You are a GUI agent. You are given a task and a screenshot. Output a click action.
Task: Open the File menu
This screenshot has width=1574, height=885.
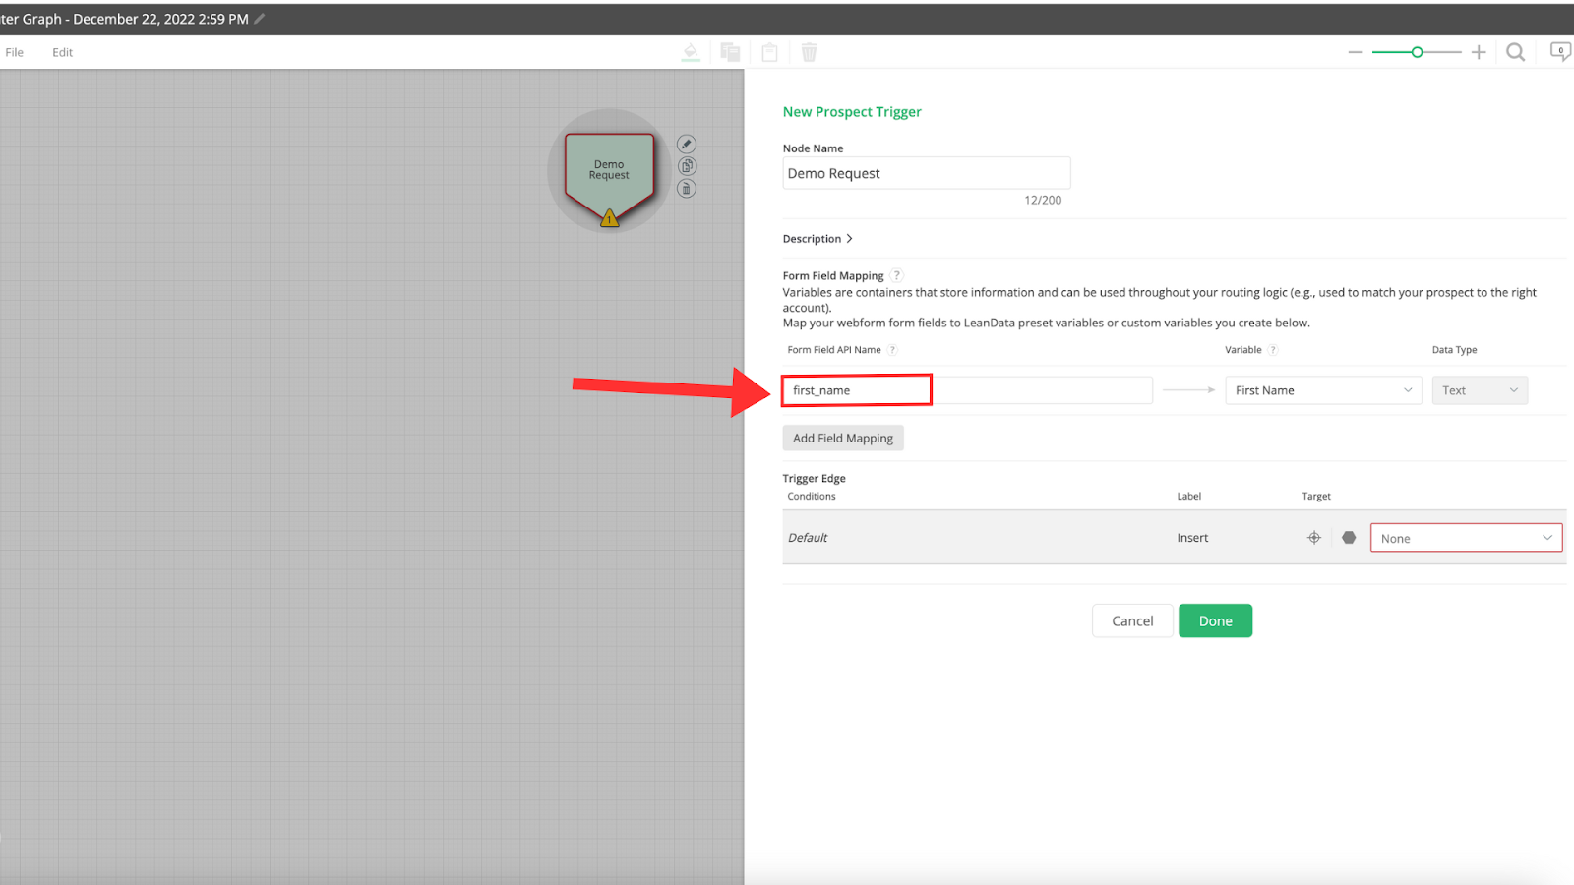click(x=15, y=53)
